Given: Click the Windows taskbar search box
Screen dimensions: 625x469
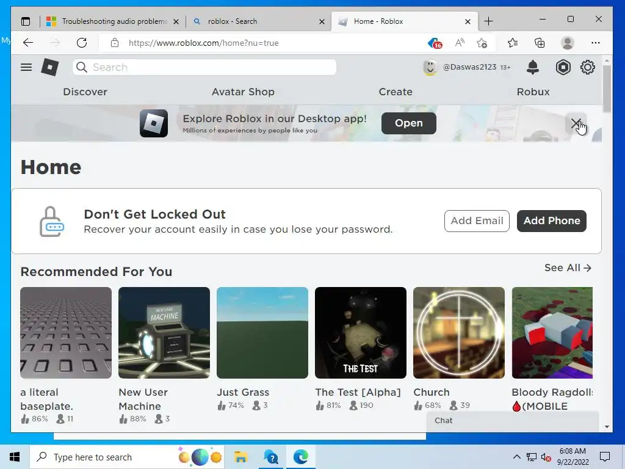Looking at the screenshot, I should click(x=127, y=457).
